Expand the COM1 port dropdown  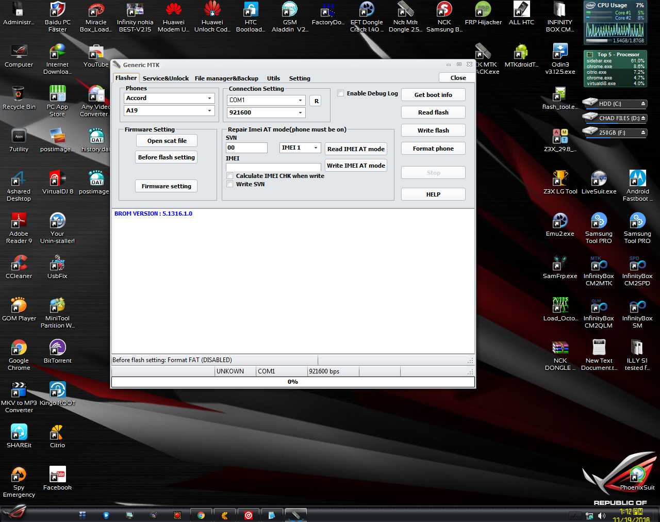300,100
